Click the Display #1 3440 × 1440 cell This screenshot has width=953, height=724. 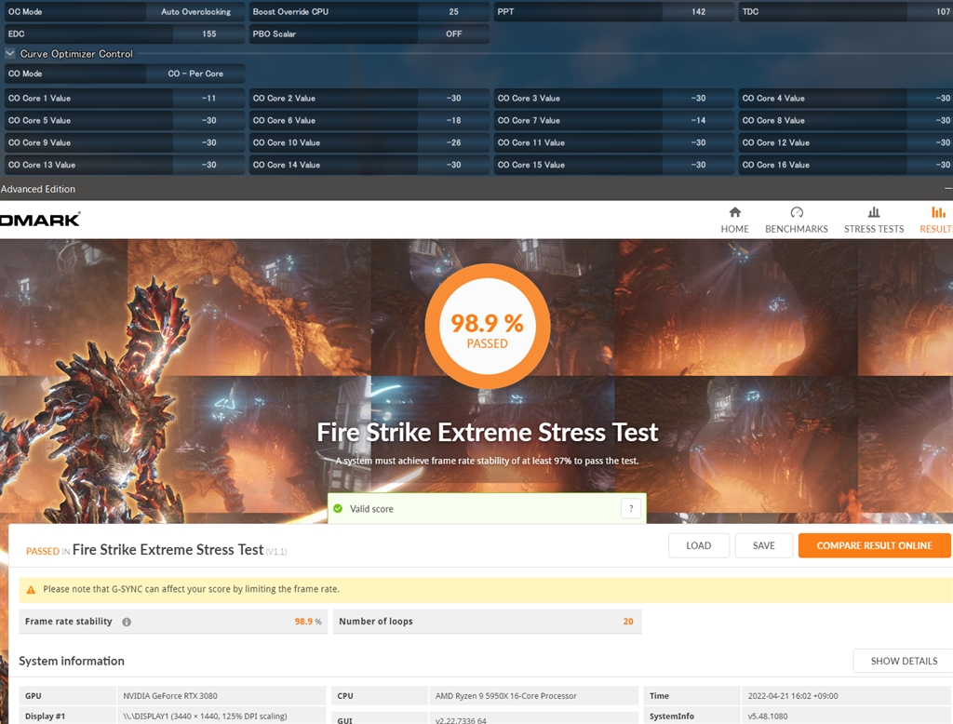(221, 717)
